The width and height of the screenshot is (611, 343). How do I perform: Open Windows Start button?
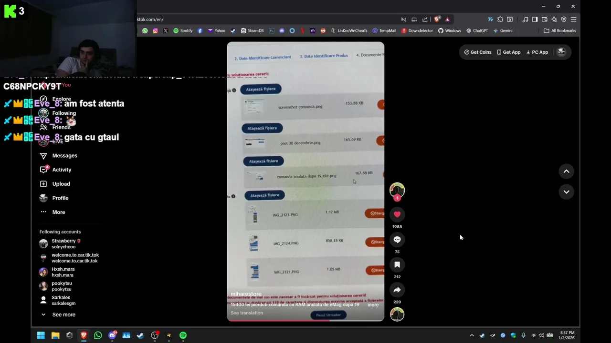(x=41, y=335)
